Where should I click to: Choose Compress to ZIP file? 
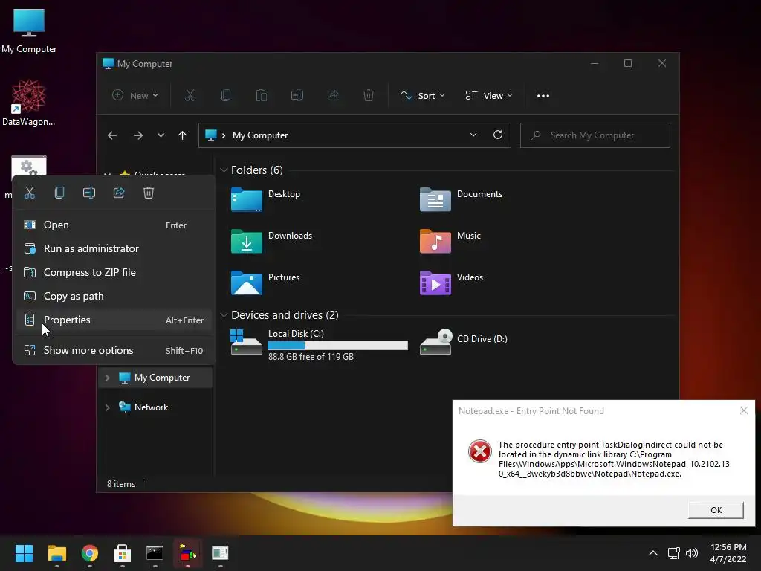click(x=114, y=272)
